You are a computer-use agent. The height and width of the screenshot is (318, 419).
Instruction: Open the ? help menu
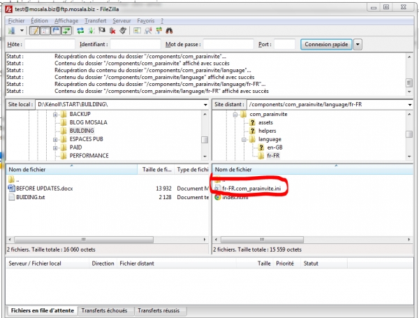tap(162, 20)
